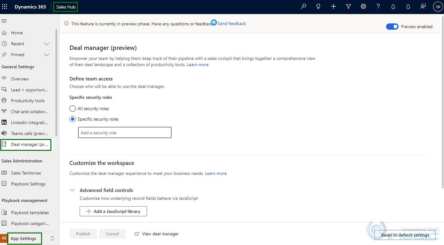Click the Sales Territories map icon
This screenshot has width=444, height=245.
(x=4, y=173)
